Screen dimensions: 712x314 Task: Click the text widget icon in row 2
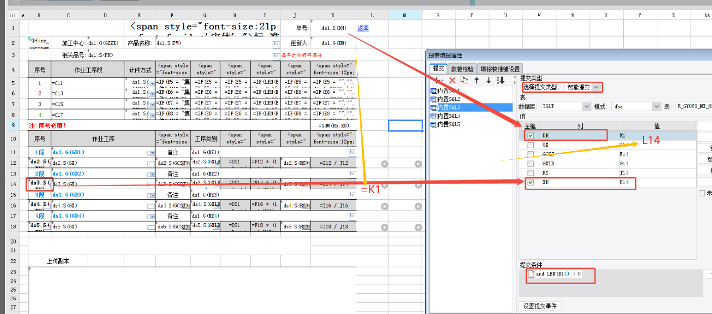click(276, 44)
